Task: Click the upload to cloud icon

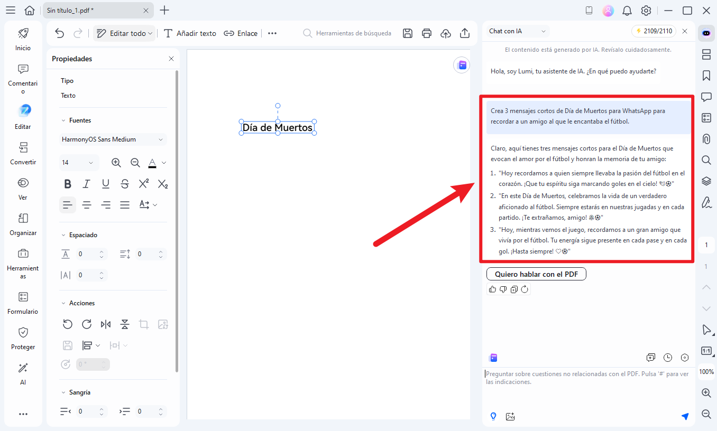Action: [x=446, y=33]
